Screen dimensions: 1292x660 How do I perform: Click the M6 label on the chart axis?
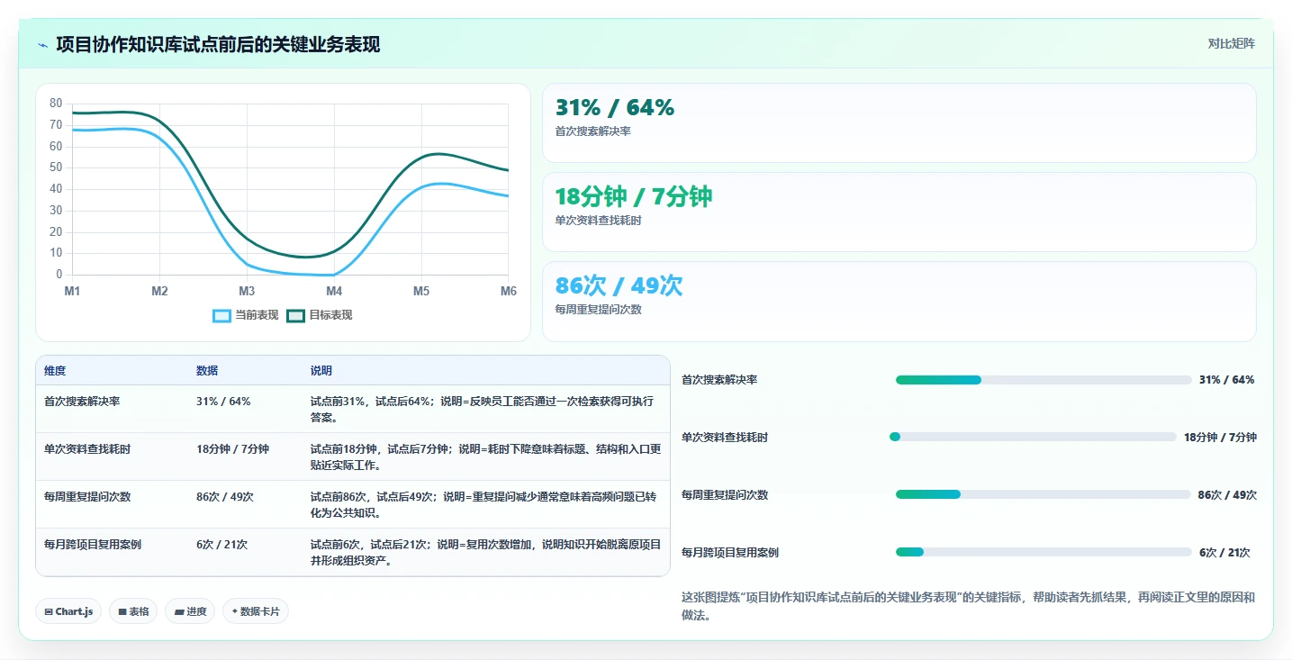tap(509, 292)
